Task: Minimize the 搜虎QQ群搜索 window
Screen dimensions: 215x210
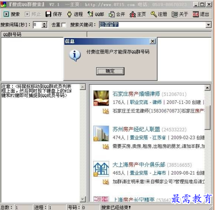Action: 196,5
